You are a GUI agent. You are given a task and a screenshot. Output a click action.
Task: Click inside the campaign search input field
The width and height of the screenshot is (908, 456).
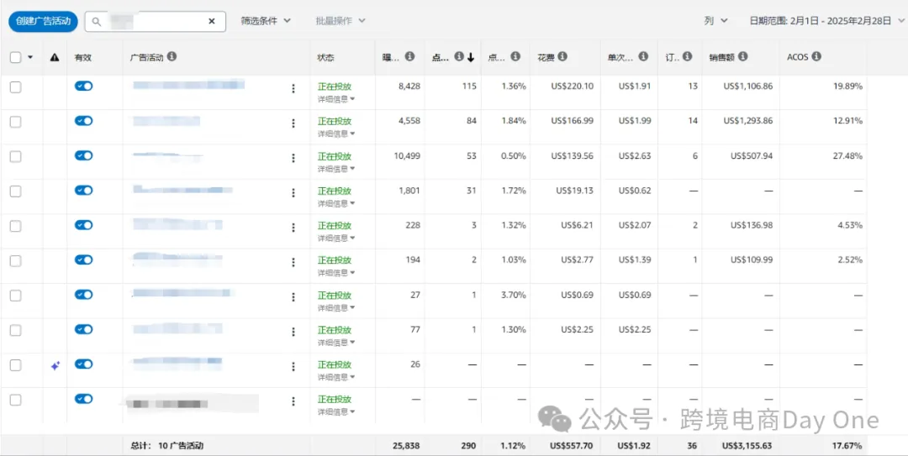(x=154, y=21)
